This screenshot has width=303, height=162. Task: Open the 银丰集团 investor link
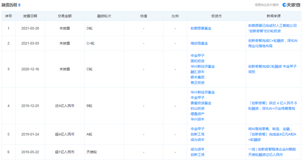pos(197,77)
